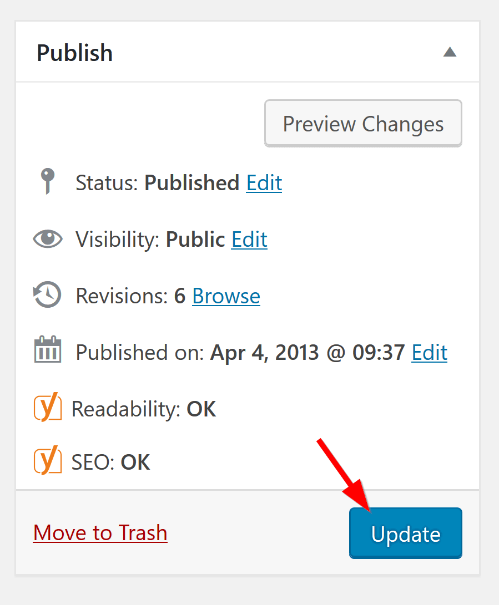Screen dimensions: 499x605
Task: Browse the post revisions
Action: pyautogui.click(x=225, y=296)
